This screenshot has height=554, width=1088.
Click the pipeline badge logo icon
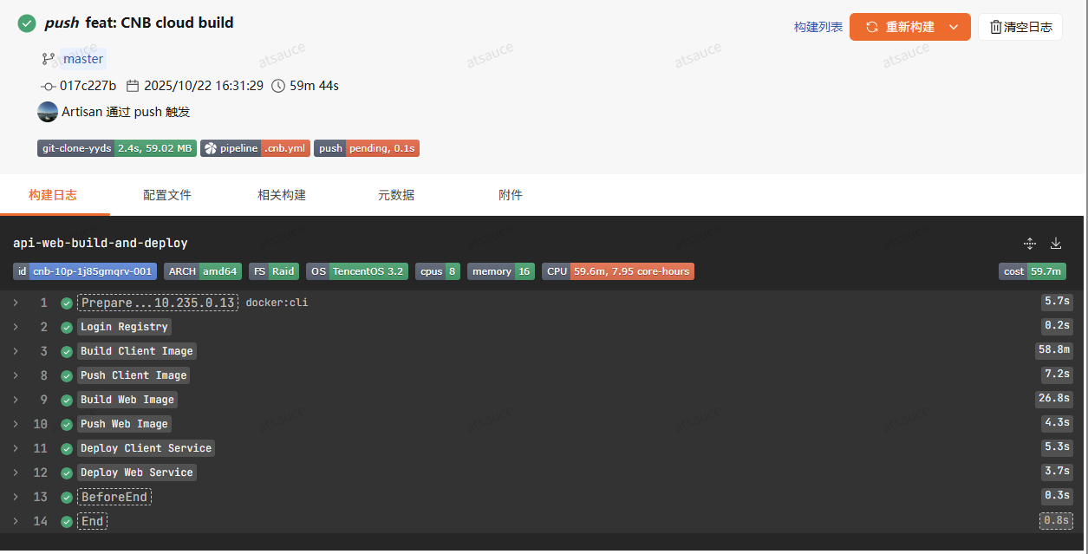tap(210, 148)
